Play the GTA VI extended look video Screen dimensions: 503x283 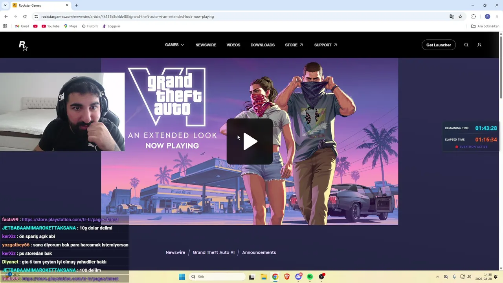250,141
